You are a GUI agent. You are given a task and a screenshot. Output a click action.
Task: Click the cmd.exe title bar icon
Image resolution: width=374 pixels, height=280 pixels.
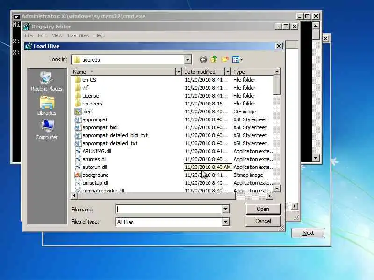(x=16, y=16)
